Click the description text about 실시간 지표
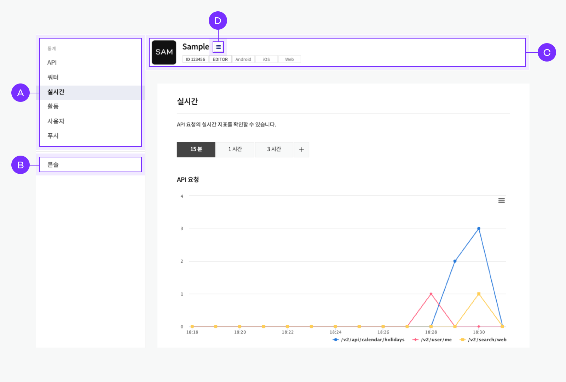This screenshot has height=382, width=566. click(x=226, y=125)
